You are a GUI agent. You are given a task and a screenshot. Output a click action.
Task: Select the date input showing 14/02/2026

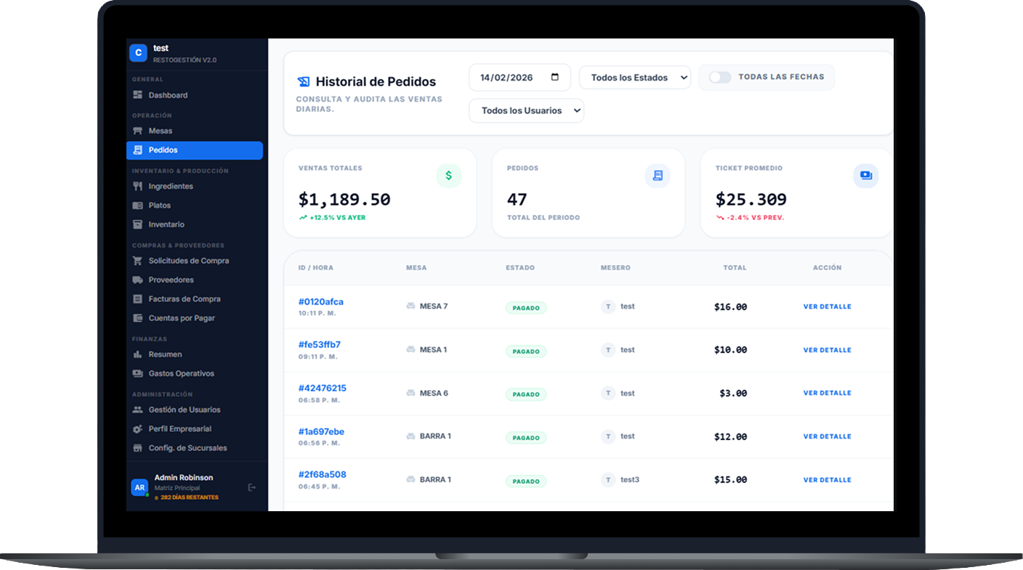click(x=510, y=77)
